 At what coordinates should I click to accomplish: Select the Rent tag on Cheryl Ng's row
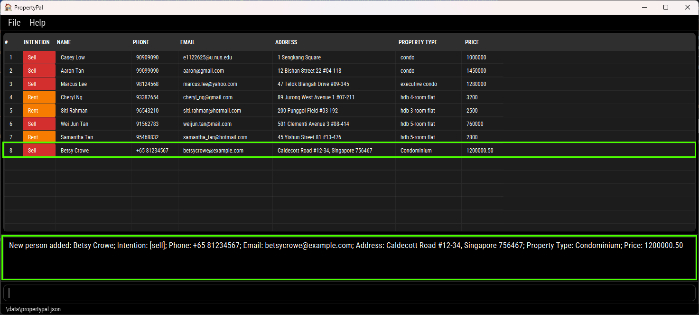point(39,97)
